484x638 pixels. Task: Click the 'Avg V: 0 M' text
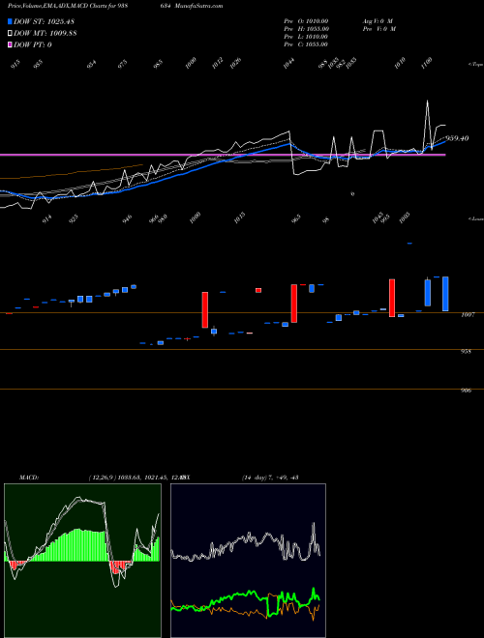(378, 21)
